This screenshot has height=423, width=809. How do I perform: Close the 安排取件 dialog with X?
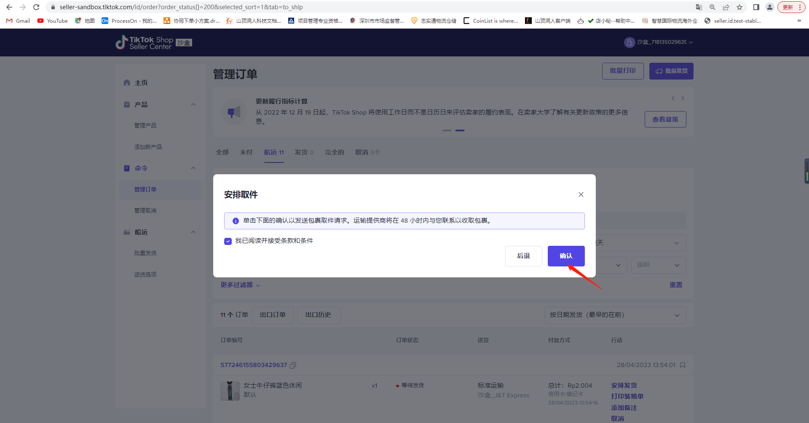(x=581, y=194)
